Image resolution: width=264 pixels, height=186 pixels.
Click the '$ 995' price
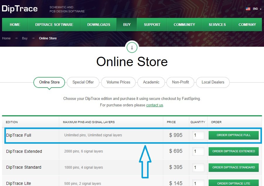pos(176,135)
